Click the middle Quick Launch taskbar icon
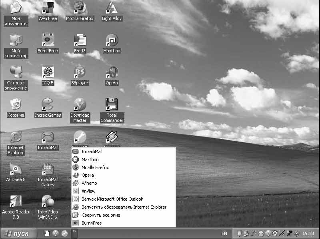This screenshot has width=320, height=239. [56, 233]
